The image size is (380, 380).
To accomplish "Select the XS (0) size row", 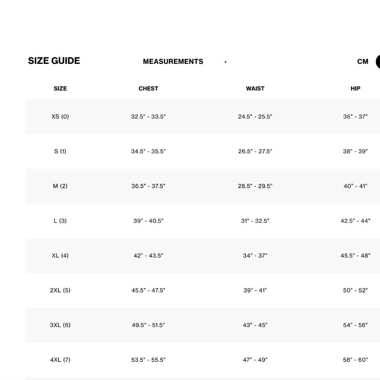I will click(203, 117).
